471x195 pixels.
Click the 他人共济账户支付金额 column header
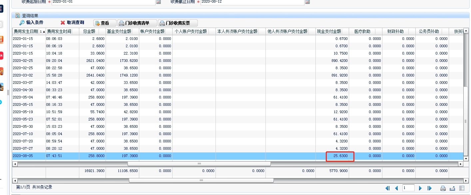[x=290, y=31]
